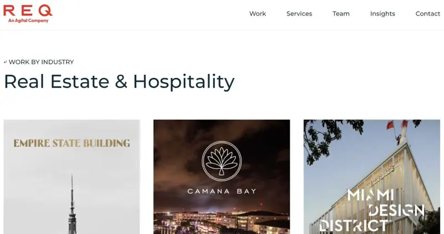
Task: Click the Miami Design District logo text
Action: coord(372,210)
